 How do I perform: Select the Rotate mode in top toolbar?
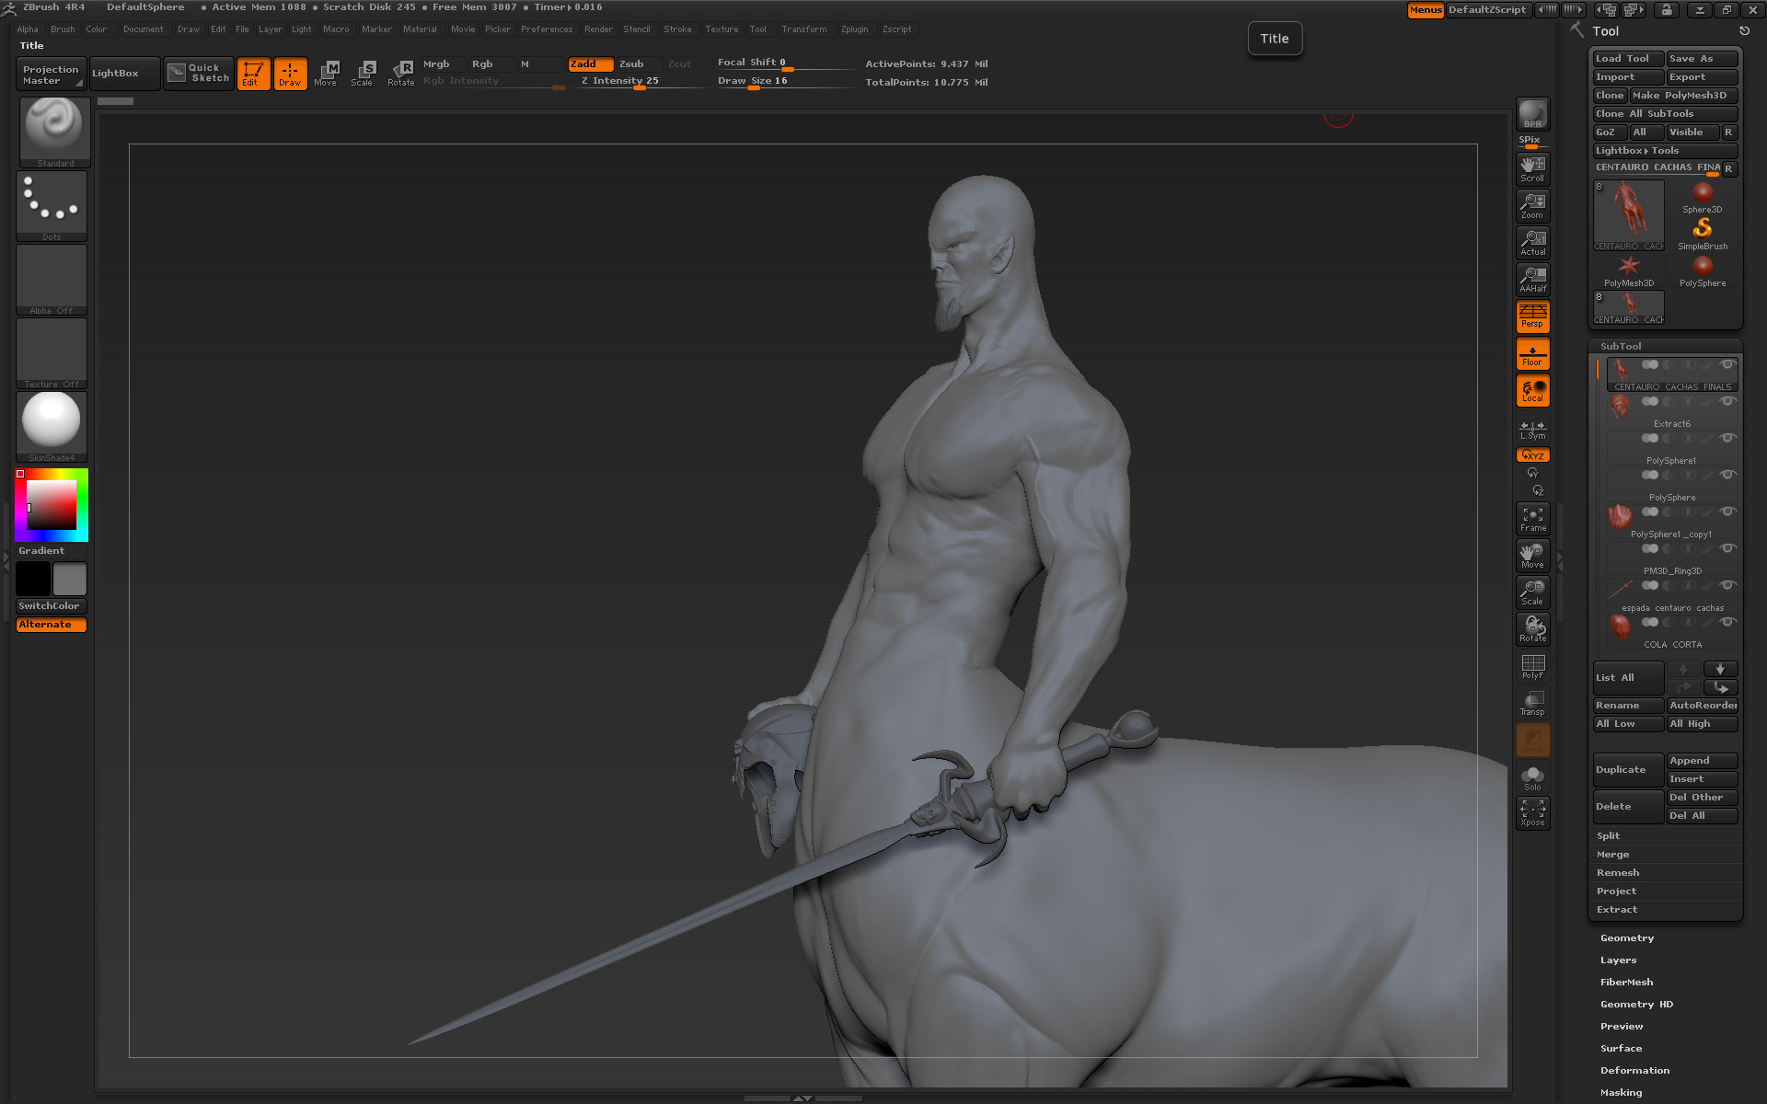point(401,73)
